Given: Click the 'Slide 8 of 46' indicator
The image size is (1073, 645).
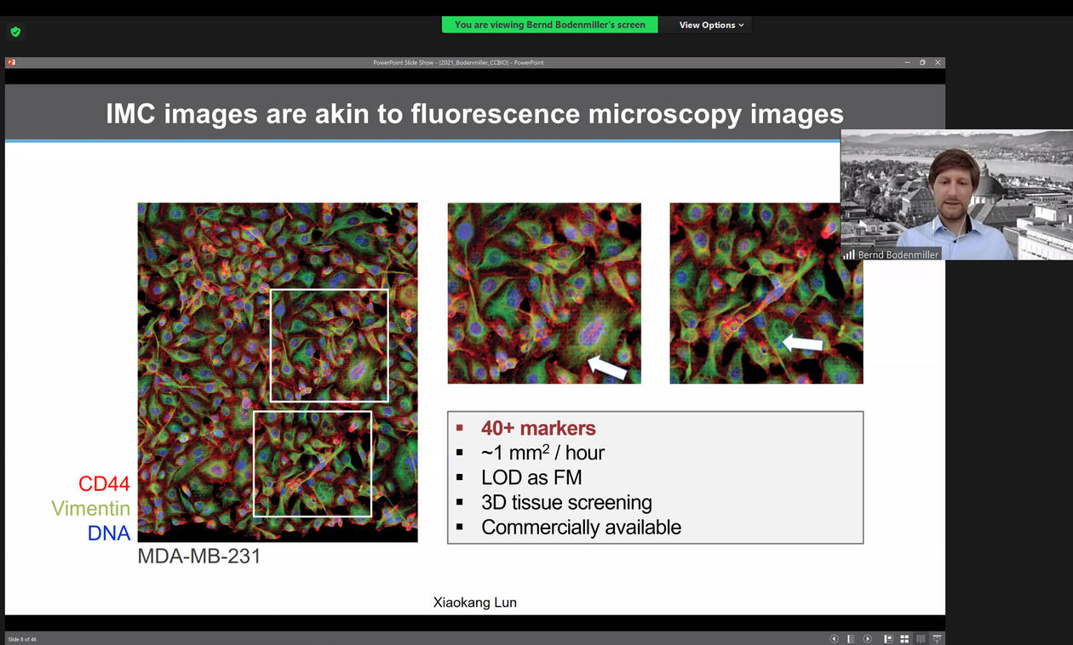Looking at the screenshot, I should tap(22, 639).
